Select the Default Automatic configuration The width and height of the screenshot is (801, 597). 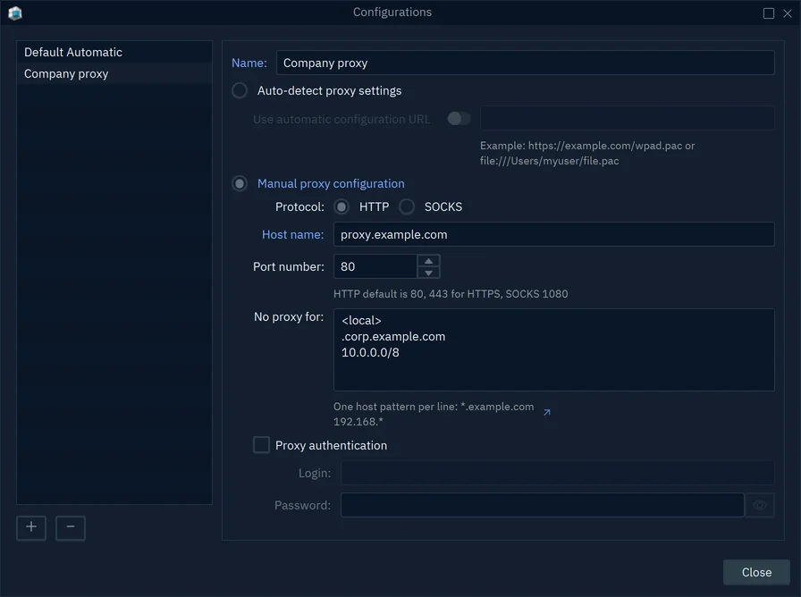pyautogui.click(x=114, y=52)
